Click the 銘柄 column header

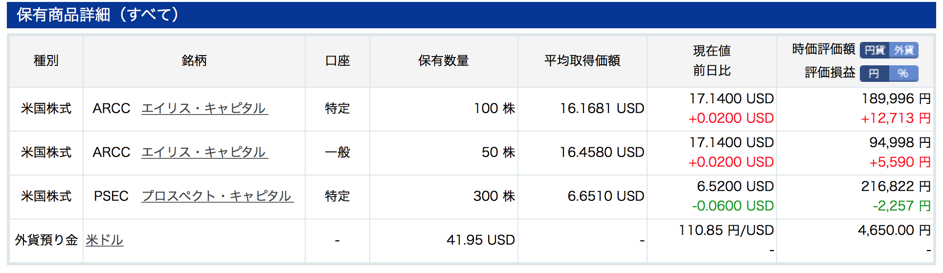click(194, 60)
